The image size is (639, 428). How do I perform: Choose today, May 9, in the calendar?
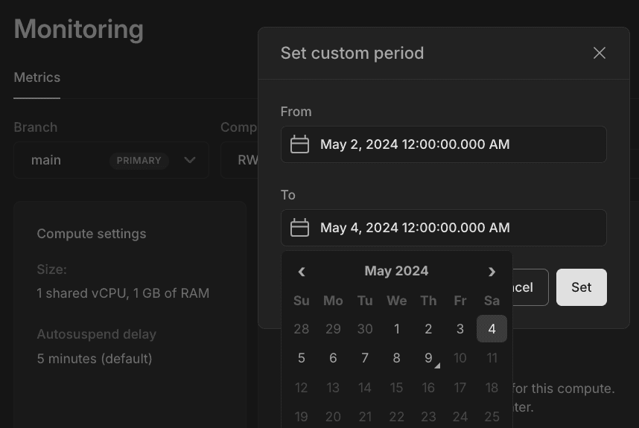pos(428,358)
